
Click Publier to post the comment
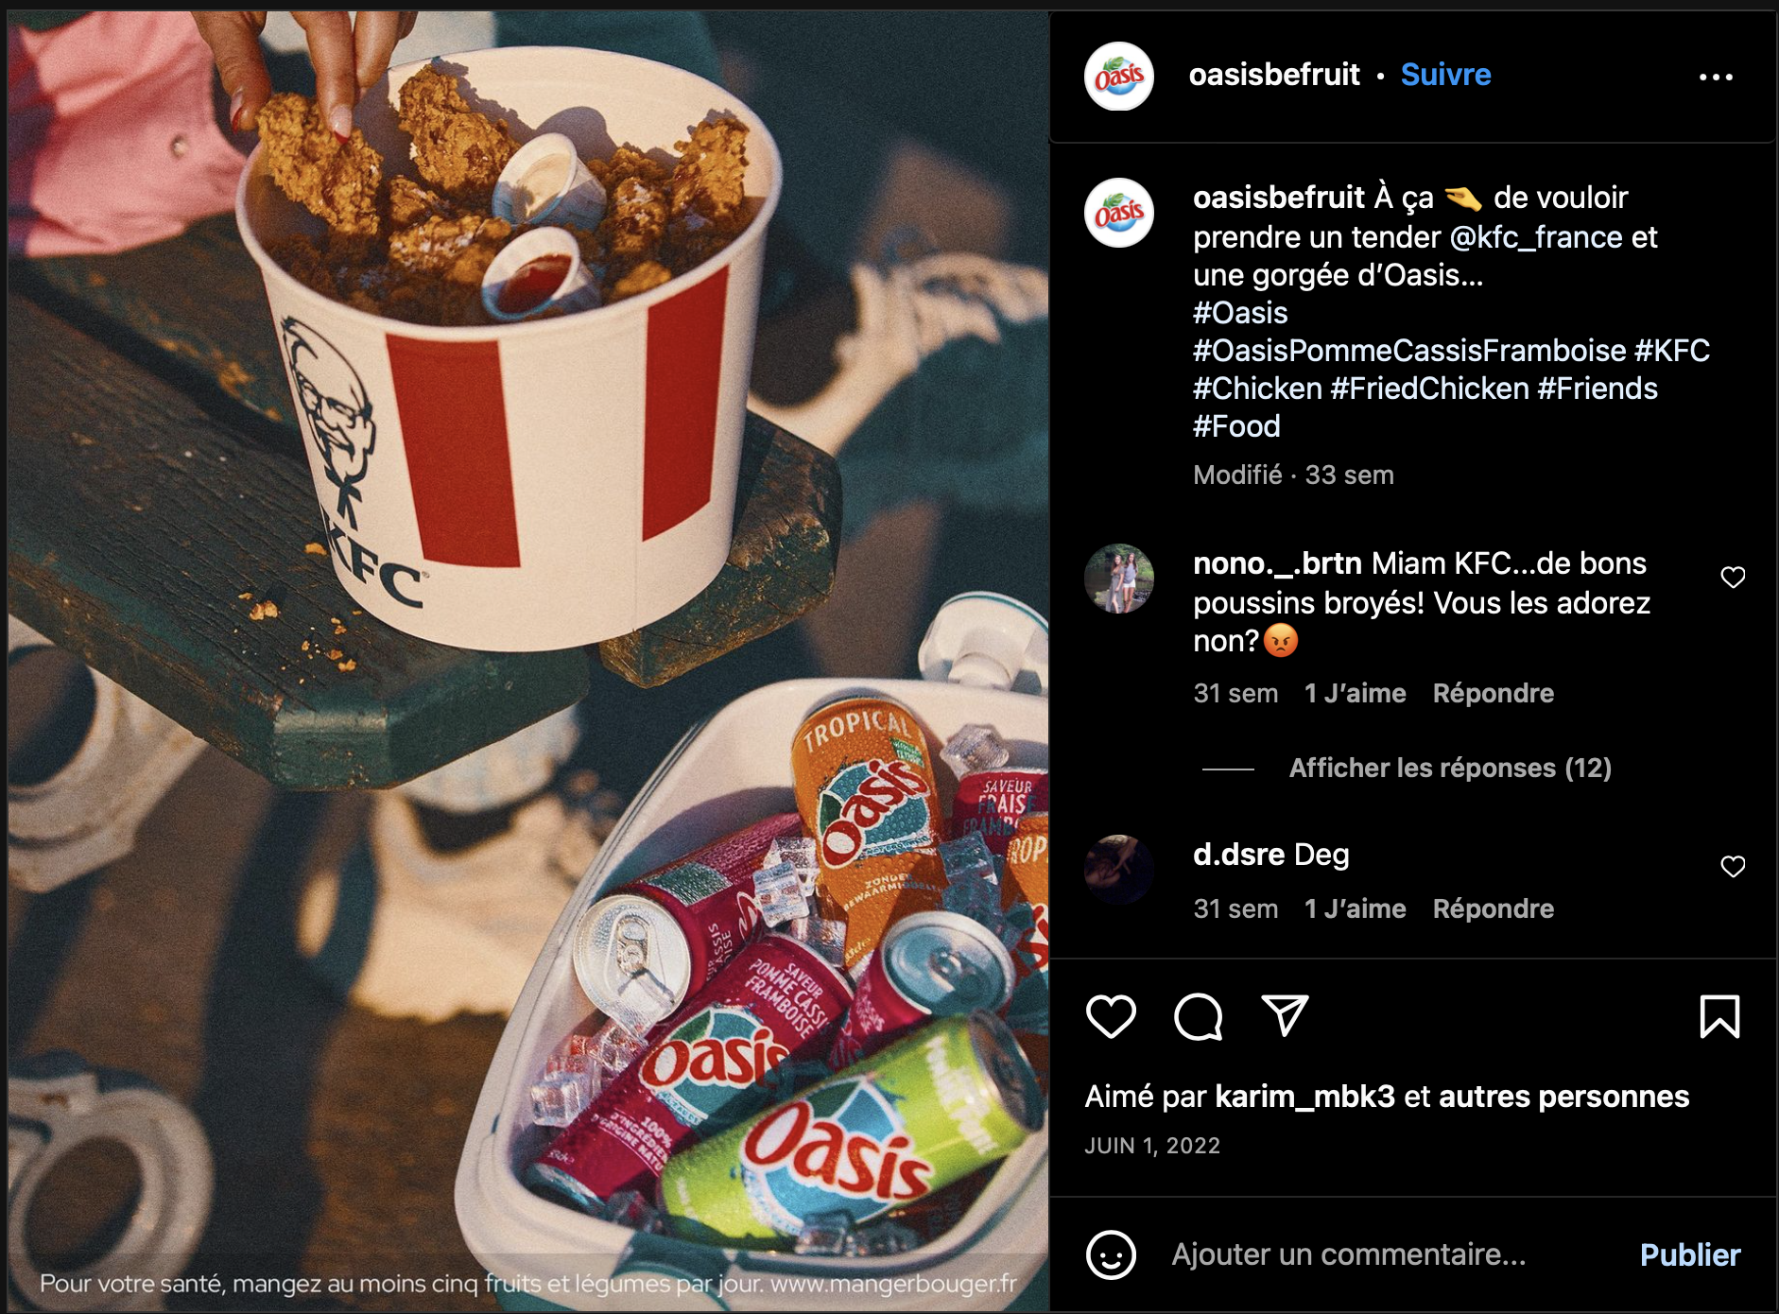pyautogui.click(x=1689, y=1255)
